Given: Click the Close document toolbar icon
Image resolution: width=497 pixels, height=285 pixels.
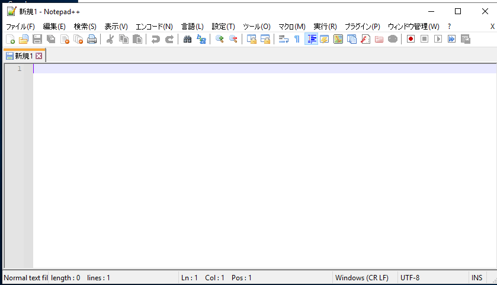Looking at the screenshot, I should 65,39.
